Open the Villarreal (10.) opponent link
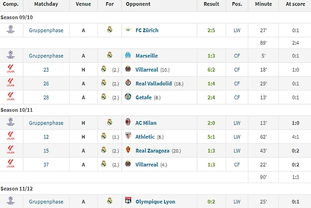The height and width of the screenshot is (208, 311). pos(147,69)
